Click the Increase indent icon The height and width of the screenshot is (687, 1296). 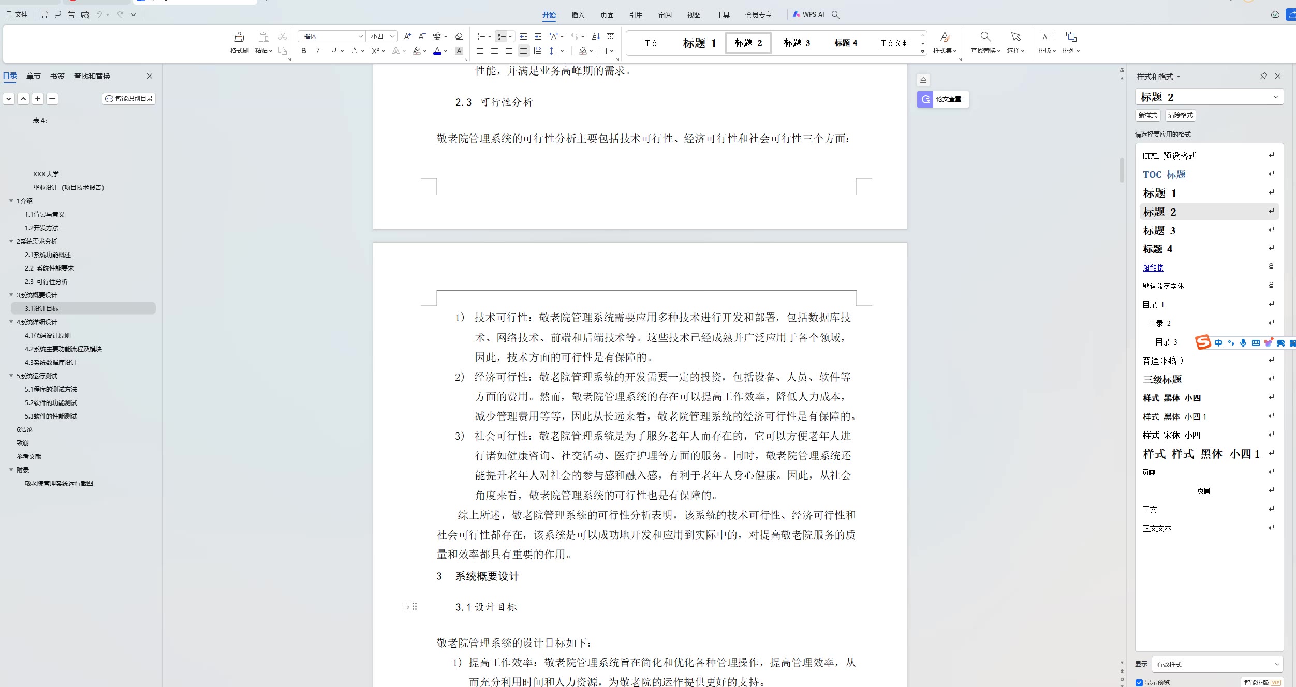click(x=538, y=36)
